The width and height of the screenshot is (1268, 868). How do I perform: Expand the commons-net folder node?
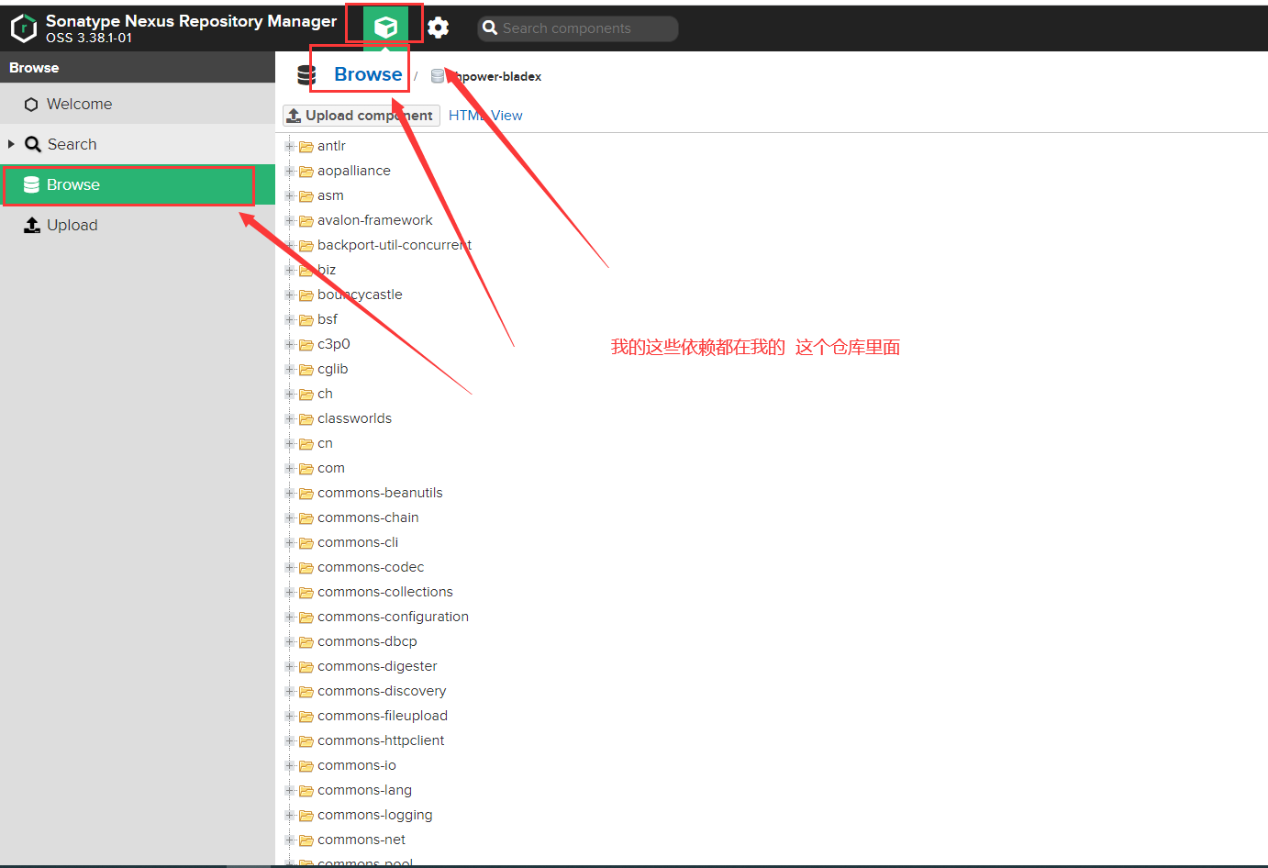pos(290,840)
